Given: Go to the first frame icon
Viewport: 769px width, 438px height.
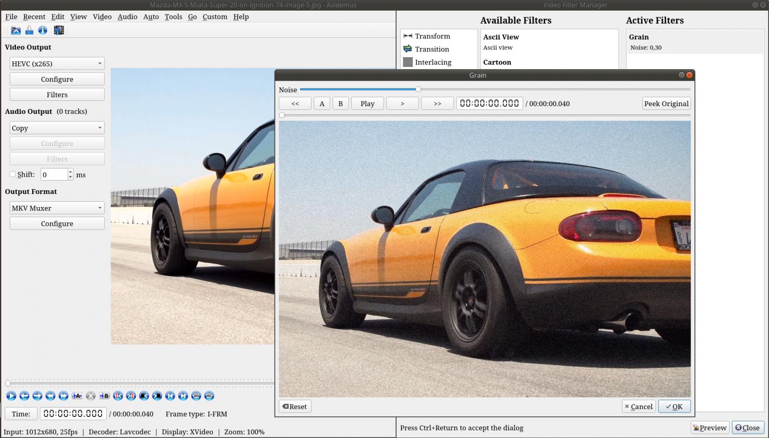Looking at the screenshot, I should click(170, 396).
